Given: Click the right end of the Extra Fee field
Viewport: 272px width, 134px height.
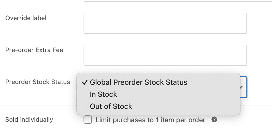Looking at the screenshot, I should (x=241, y=55).
